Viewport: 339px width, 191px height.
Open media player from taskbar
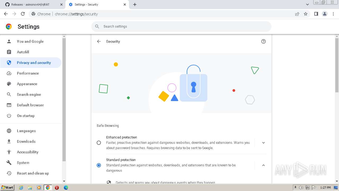(x=39, y=188)
